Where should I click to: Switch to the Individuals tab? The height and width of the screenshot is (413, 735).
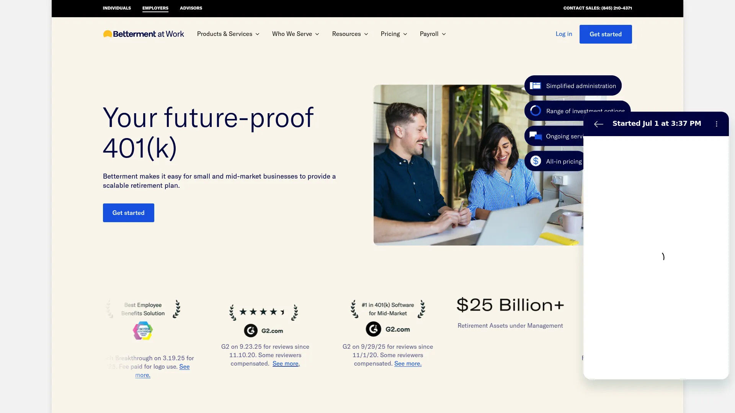117,8
